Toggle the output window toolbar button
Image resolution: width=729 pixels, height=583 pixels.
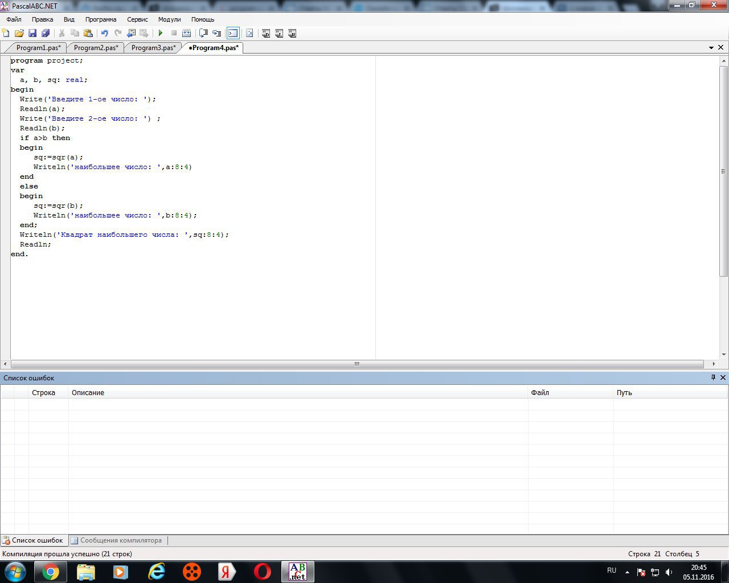click(x=233, y=34)
